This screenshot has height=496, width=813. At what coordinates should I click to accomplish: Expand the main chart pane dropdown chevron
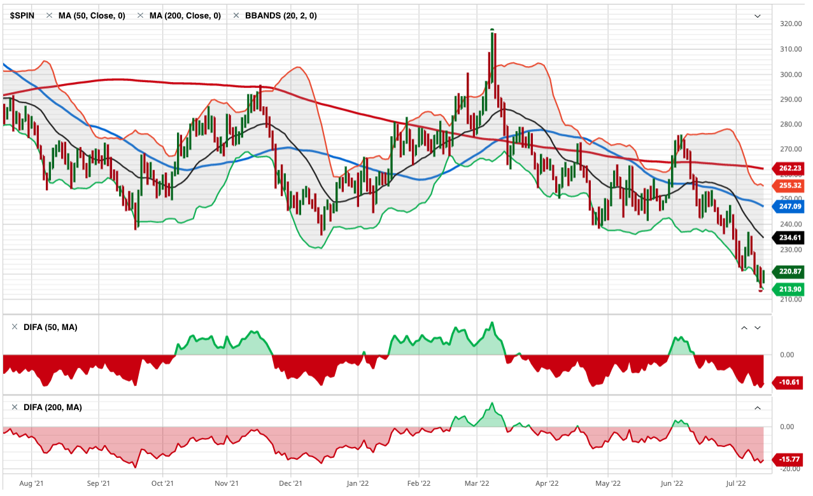click(x=758, y=16)
